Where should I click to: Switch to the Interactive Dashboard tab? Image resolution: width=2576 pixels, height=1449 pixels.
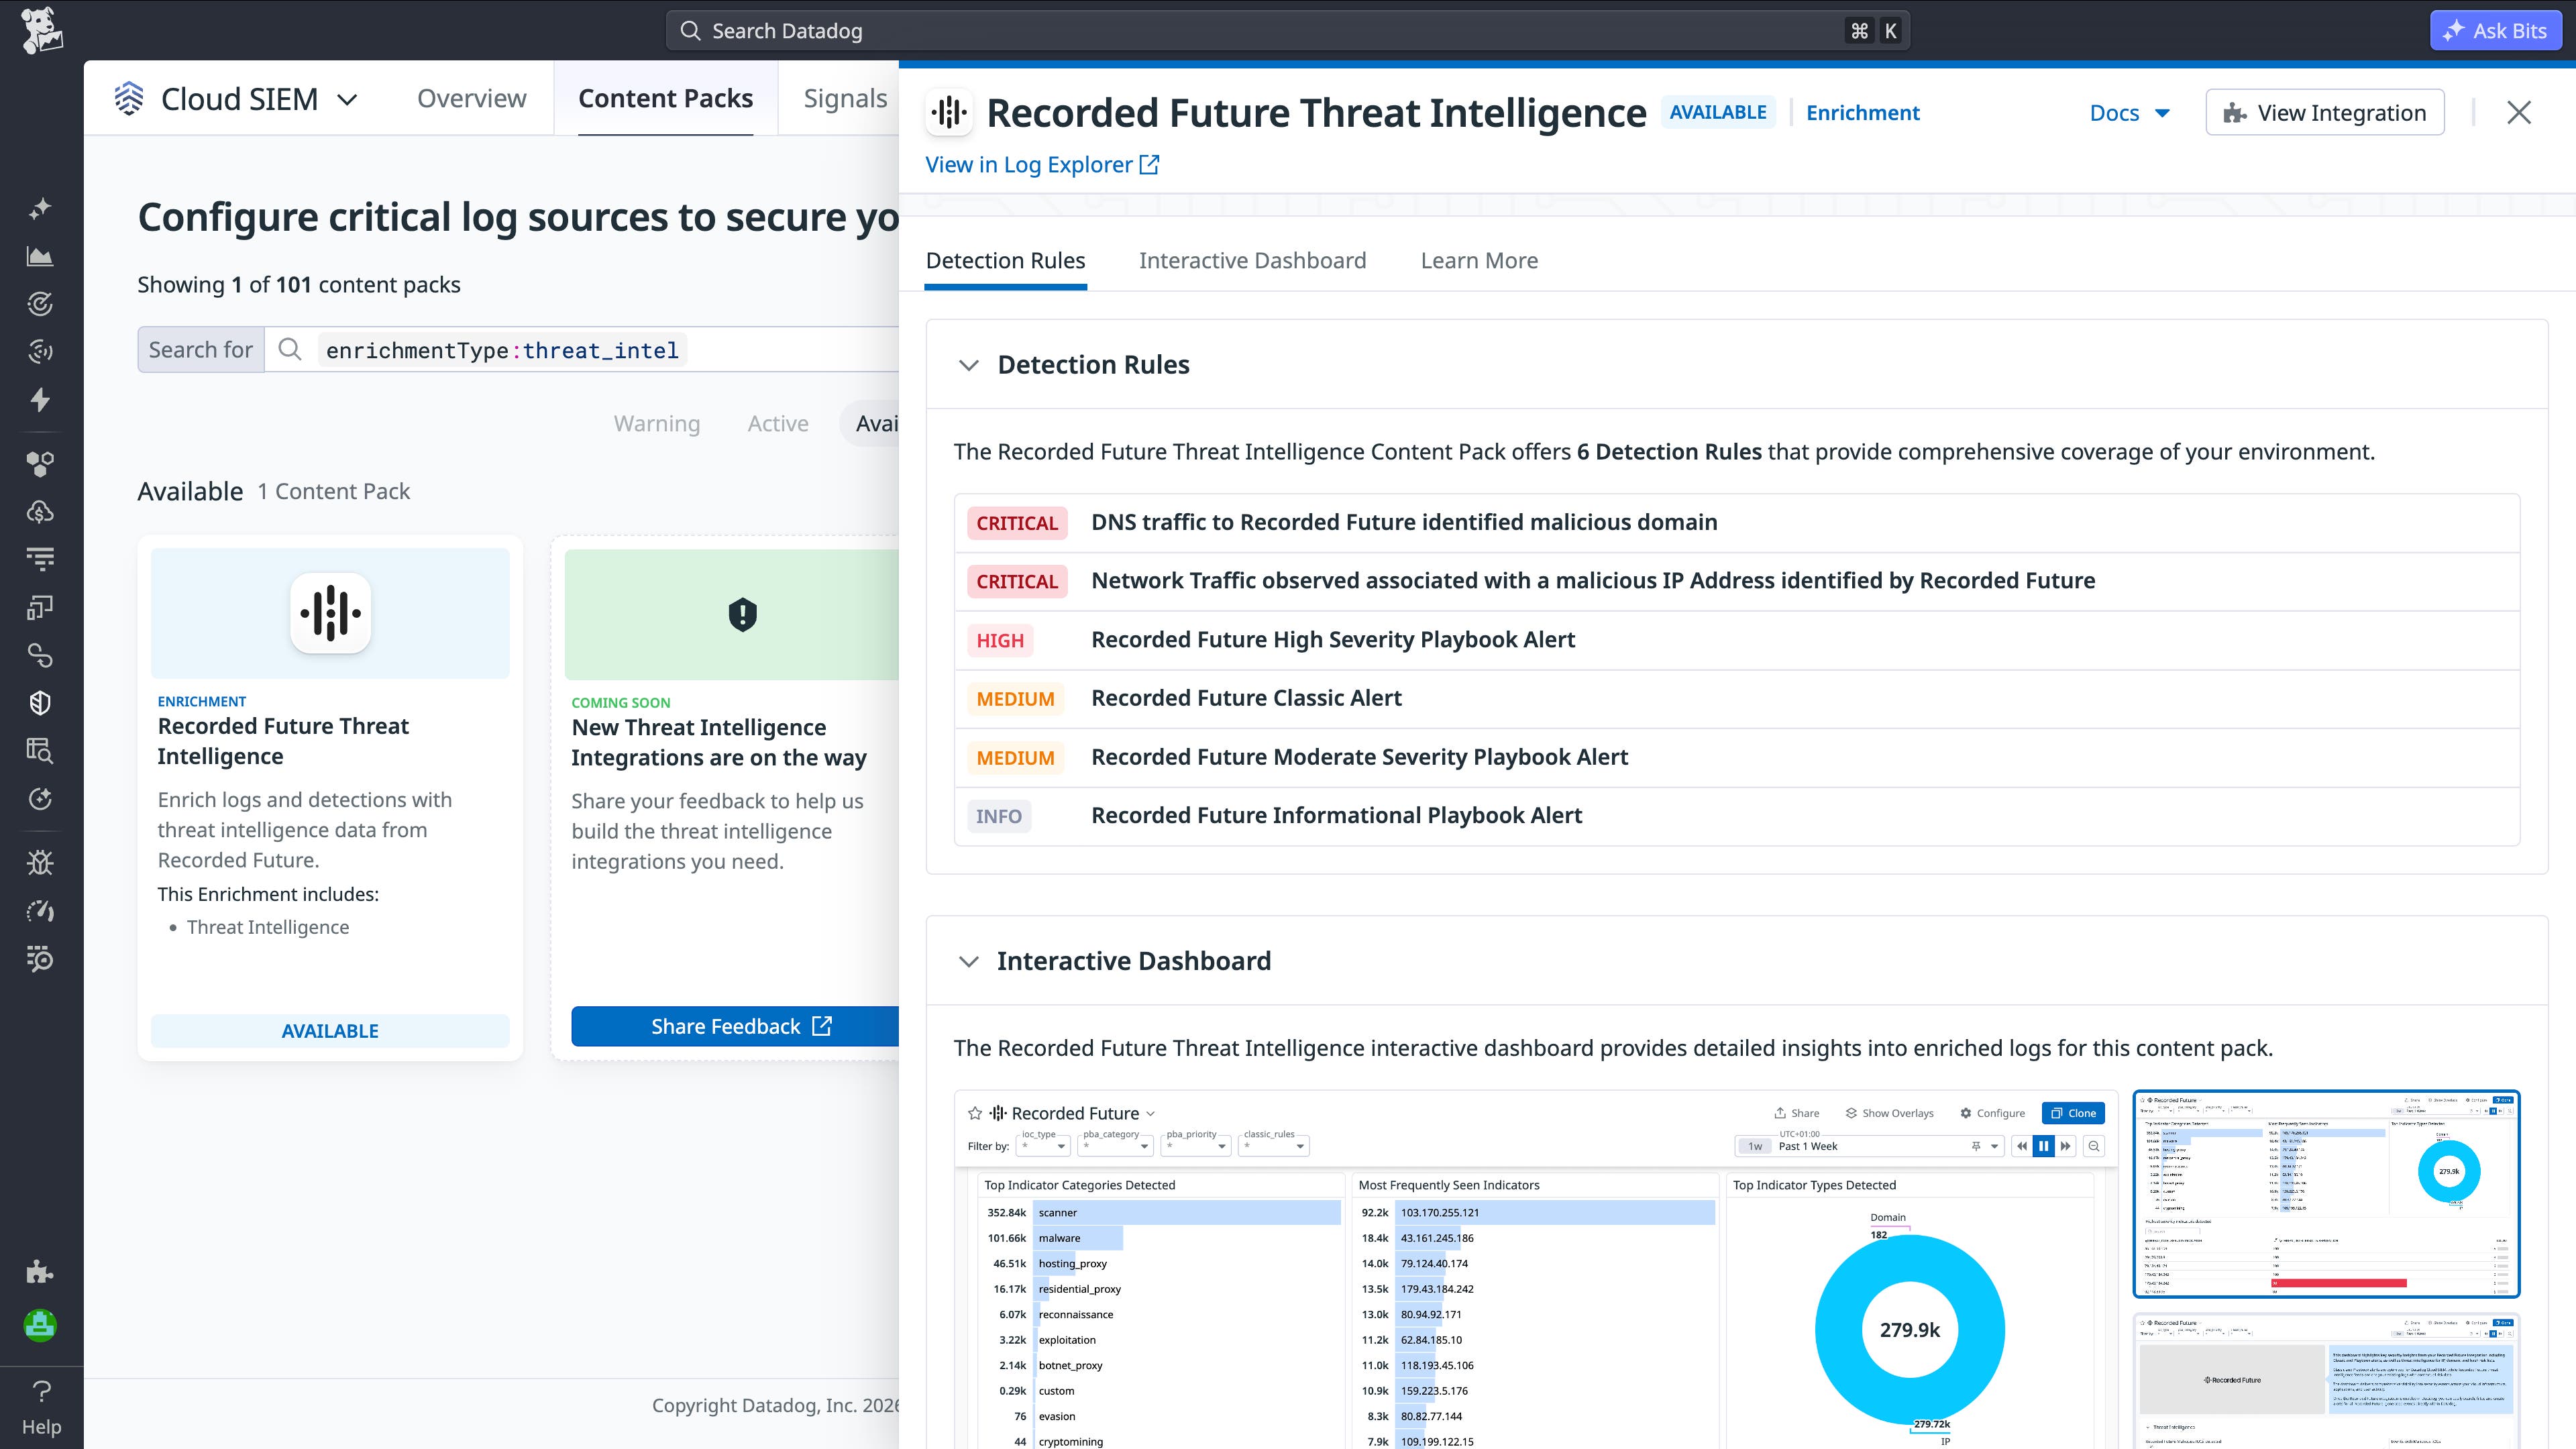click(x=1253, y=260)
